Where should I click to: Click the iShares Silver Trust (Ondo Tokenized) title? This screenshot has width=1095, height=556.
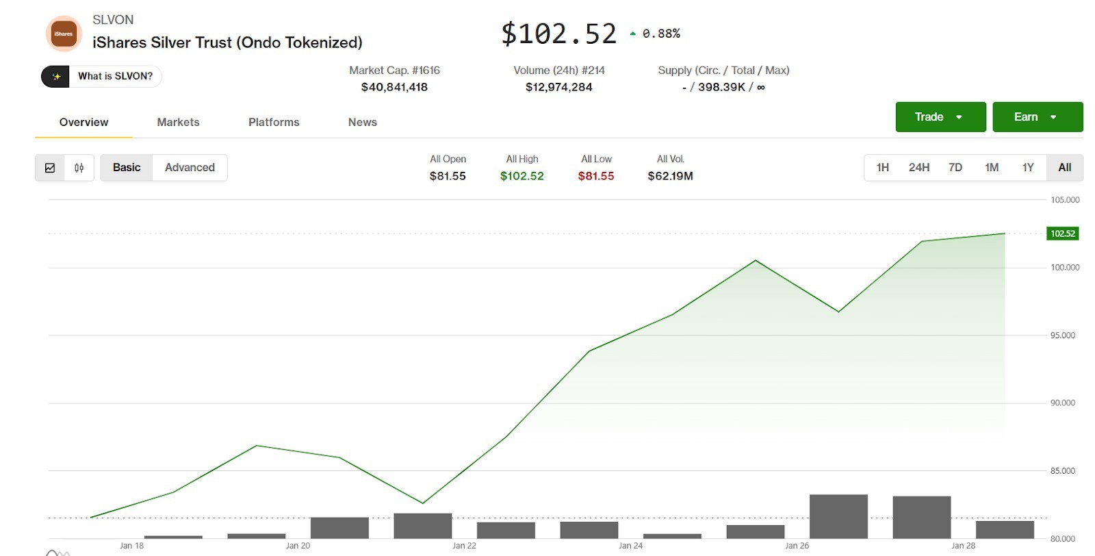227,42
